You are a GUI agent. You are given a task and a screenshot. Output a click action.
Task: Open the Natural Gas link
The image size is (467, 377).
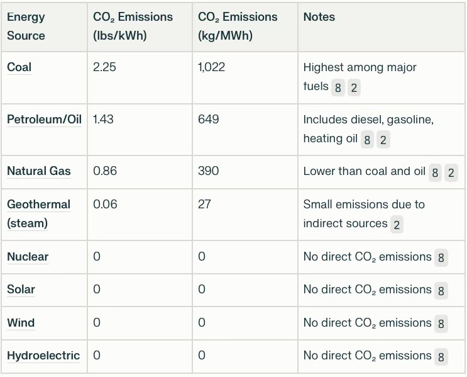tap(39, 171)
